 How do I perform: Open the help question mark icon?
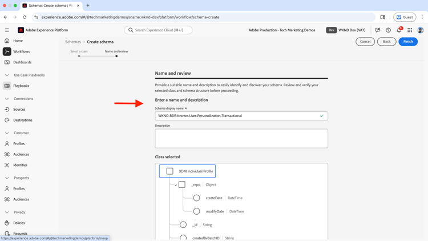click(x=388, y=30)
